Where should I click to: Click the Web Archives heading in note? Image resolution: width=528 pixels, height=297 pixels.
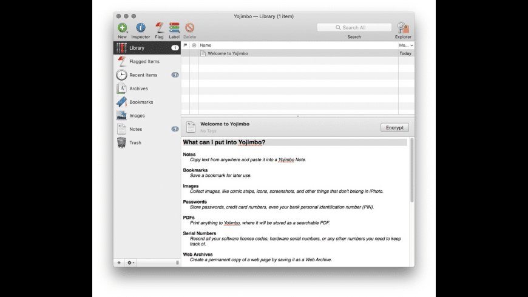tap(198, 255)
